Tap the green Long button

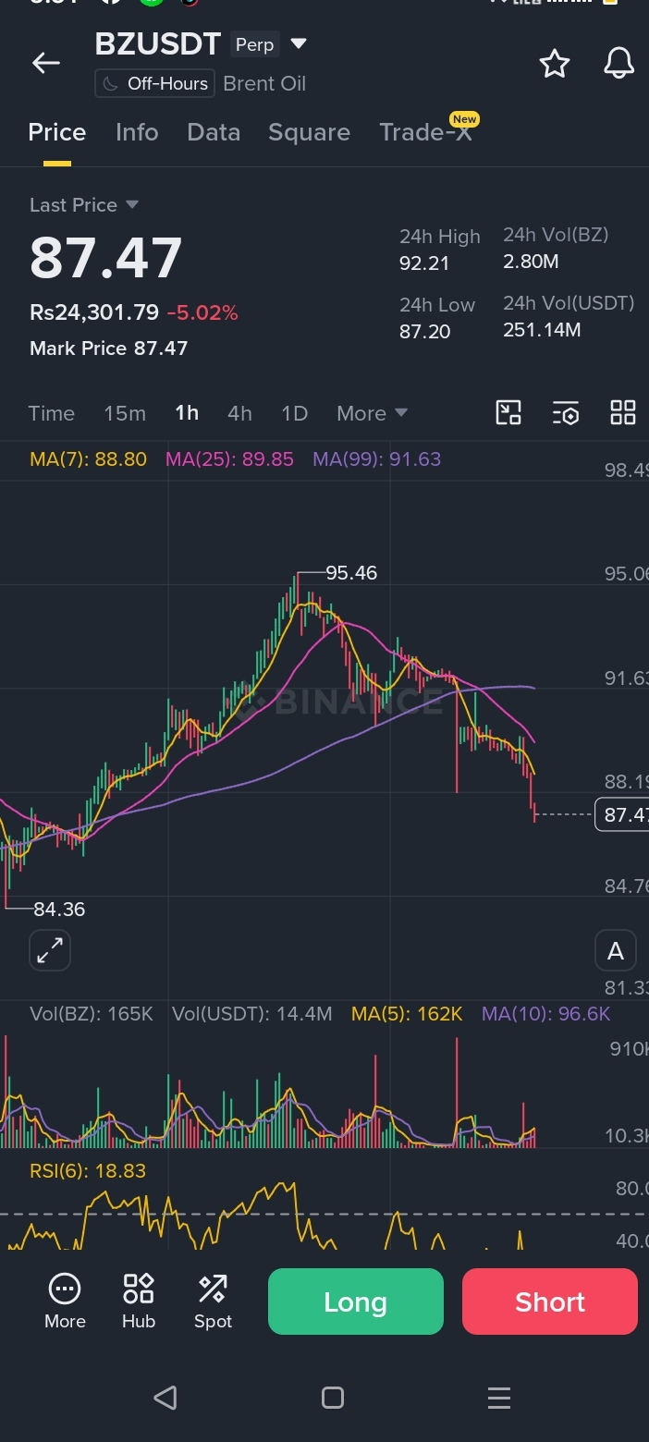(x=356, y=1301)
